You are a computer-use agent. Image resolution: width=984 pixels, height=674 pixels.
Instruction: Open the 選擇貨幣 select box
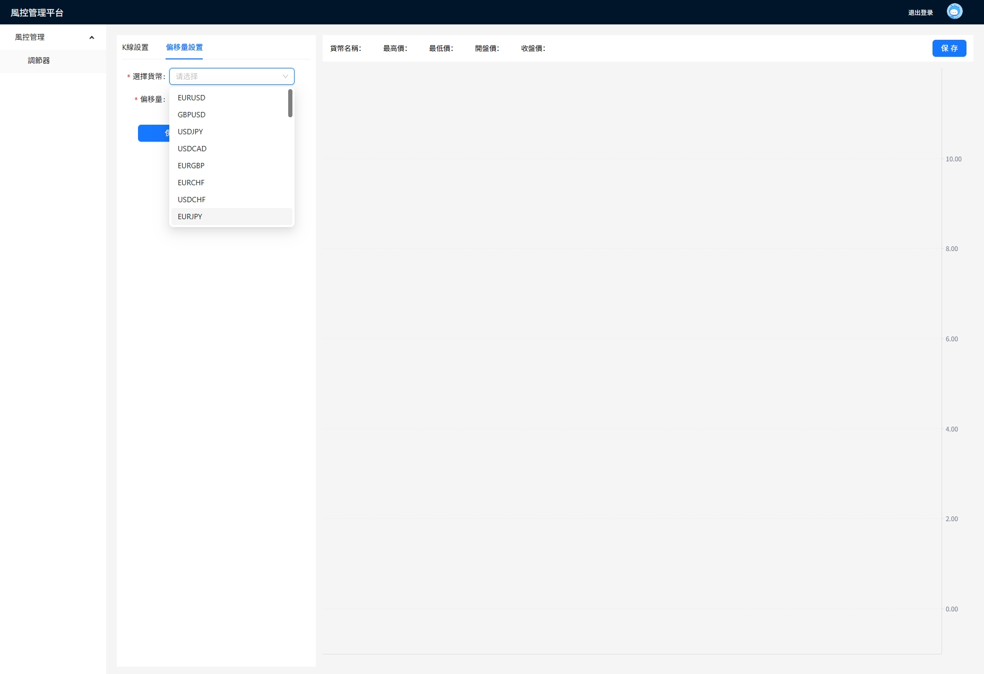coord(227,76)
